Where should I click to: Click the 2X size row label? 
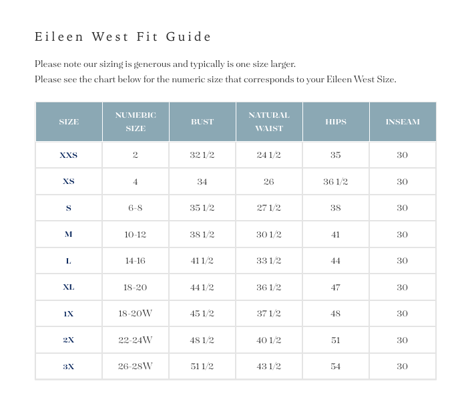point(69,340)
